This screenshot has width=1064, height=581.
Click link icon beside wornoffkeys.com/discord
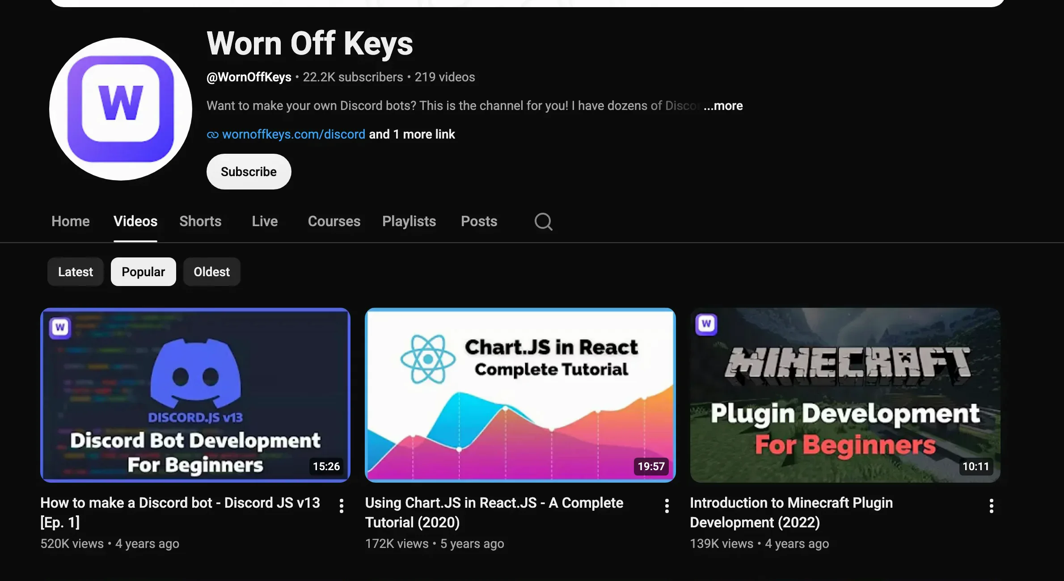pyautogui.click(x=213, y=135)
